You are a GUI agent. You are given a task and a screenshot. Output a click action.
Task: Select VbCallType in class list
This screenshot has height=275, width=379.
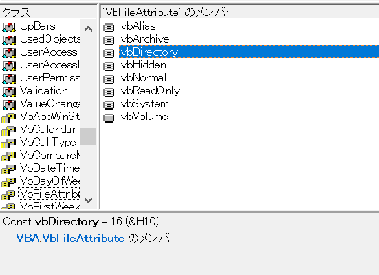(48, 142)
